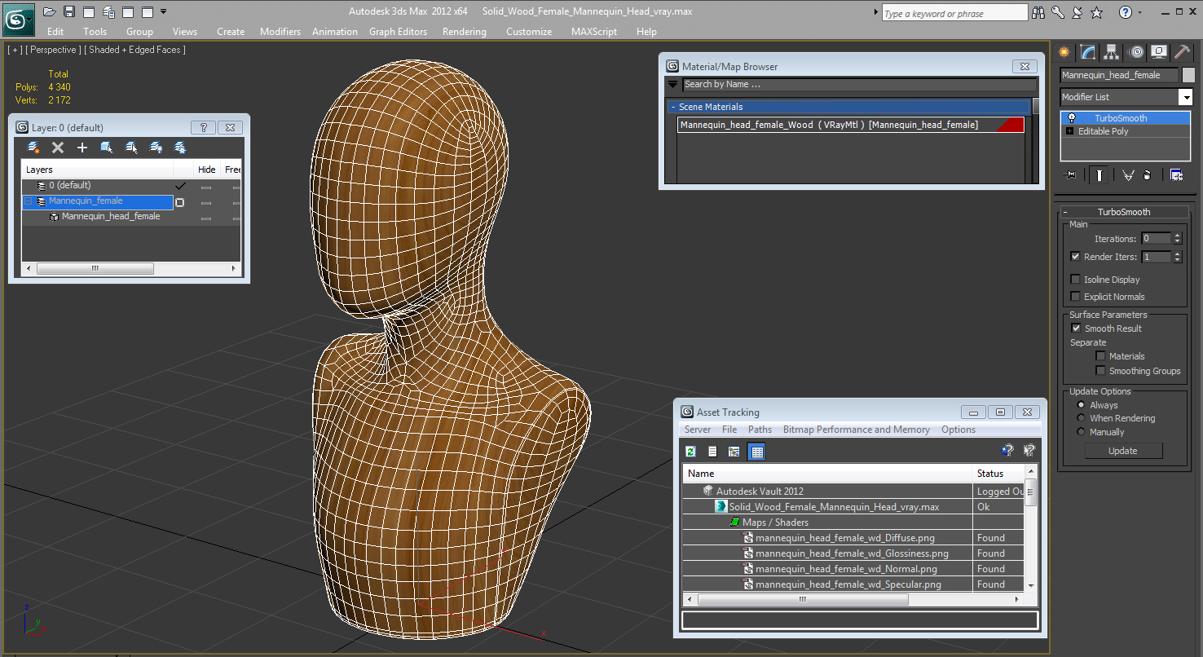Open Paths menu in Asset Tracking
1203x657 pixels.
[x=760, y=430]
